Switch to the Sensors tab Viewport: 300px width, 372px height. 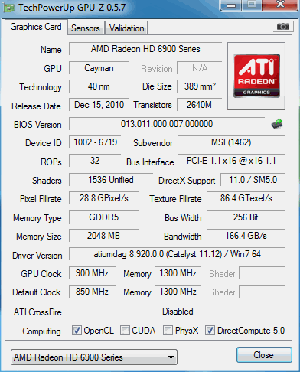[86, 28]
